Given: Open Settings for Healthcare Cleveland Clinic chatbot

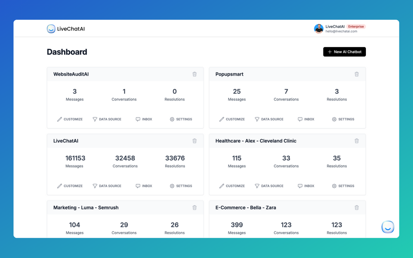Looking at the screenshot, I should [x=343, y=186].
